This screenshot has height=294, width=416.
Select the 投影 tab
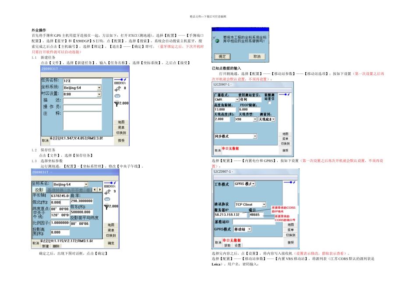(39, 190)
